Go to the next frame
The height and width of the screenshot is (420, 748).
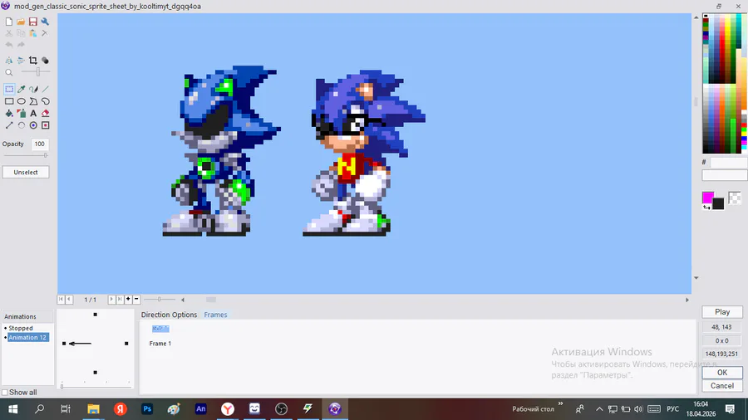[x=111, y=299]
